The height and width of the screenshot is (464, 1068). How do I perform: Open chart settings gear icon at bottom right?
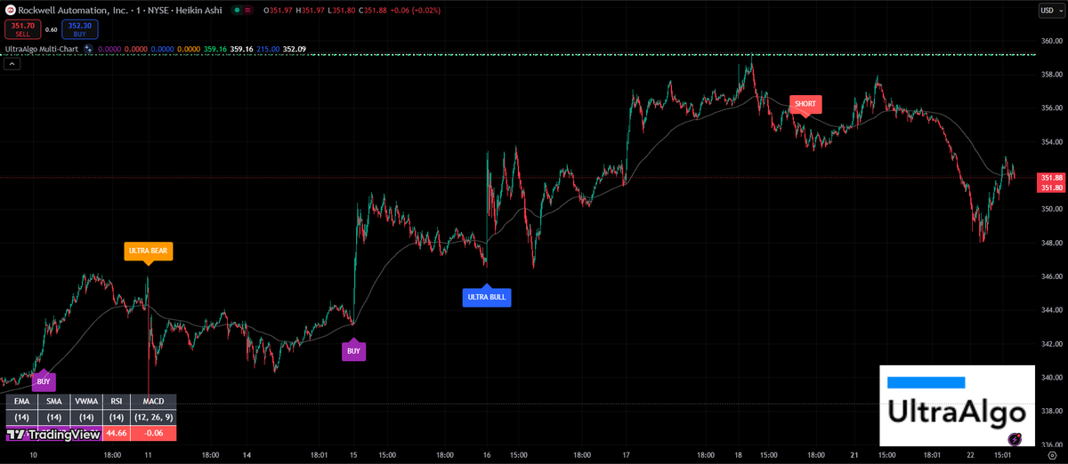click(x=1050, y=453)
